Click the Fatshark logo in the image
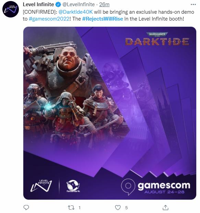 point(73,186)
